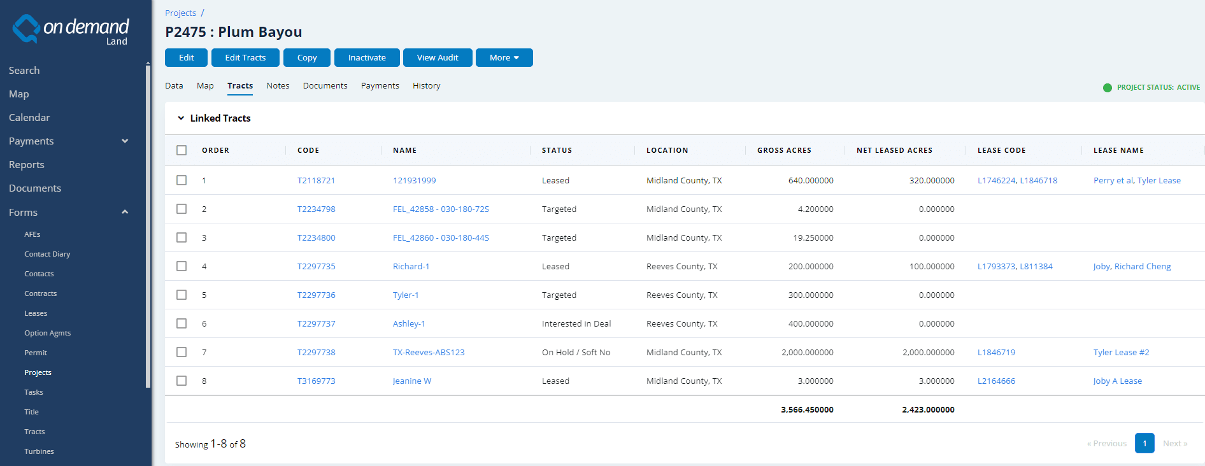Open the Documents tab
Viewport: 1205px width, 466px height.
click(x=325, y=85)
